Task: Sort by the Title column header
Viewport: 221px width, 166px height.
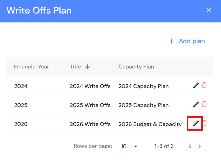Action: 75,67
